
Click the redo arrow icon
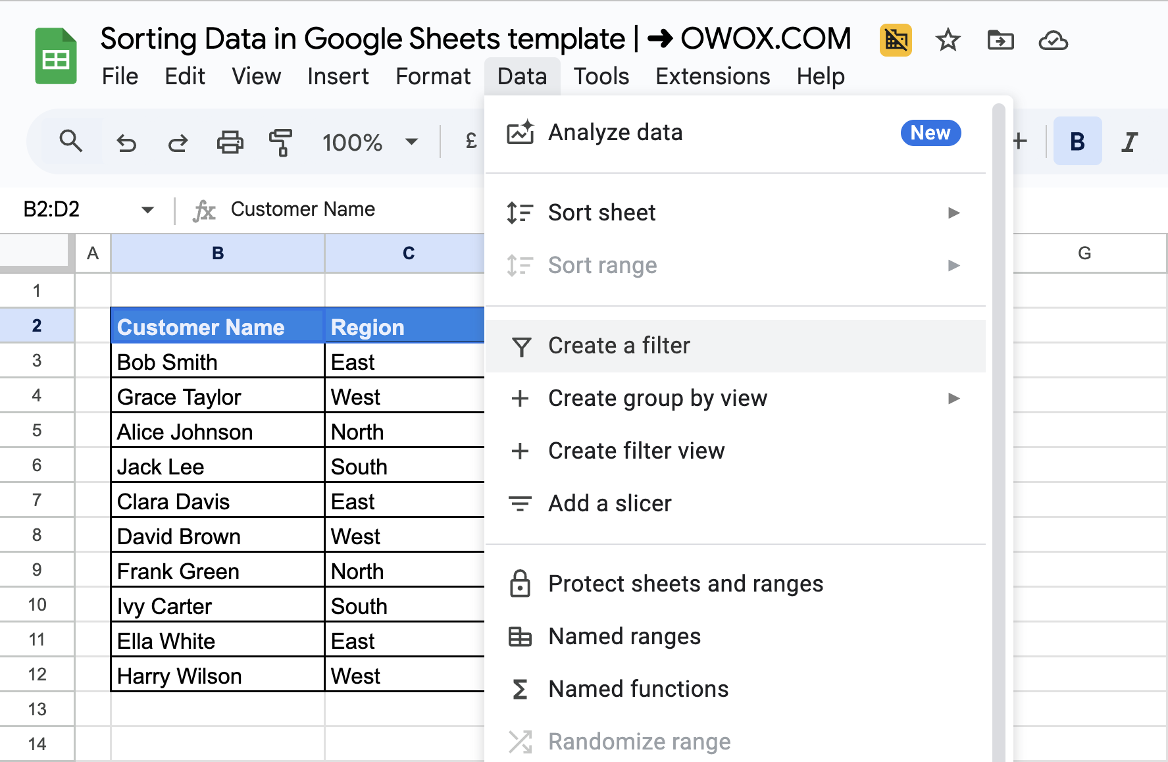pos(178,142)
